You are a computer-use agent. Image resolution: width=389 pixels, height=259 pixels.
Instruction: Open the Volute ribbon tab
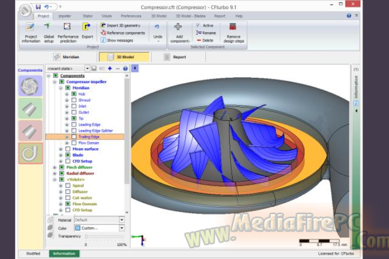pyautogui.click(x=106, y=16)
